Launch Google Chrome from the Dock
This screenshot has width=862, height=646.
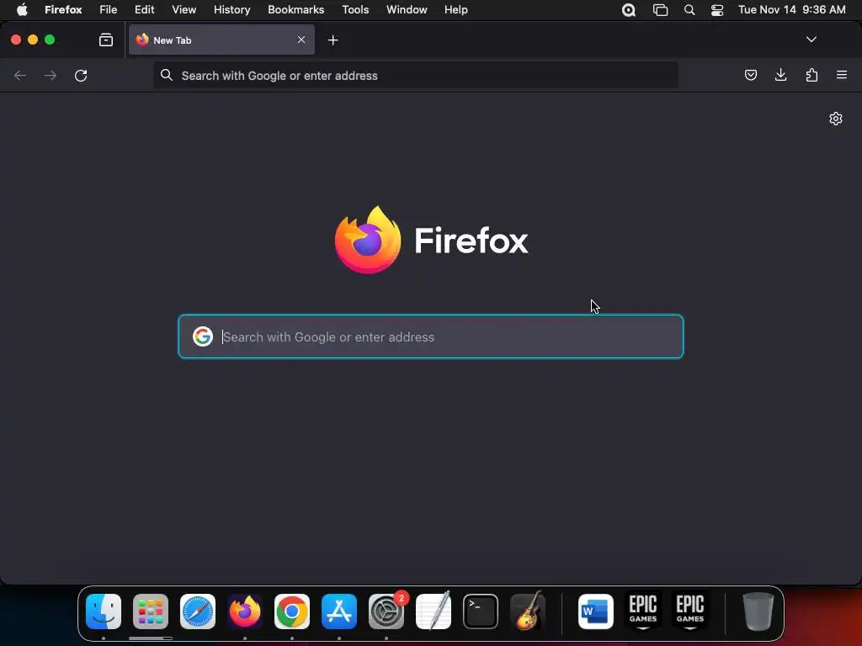point(292,612)
